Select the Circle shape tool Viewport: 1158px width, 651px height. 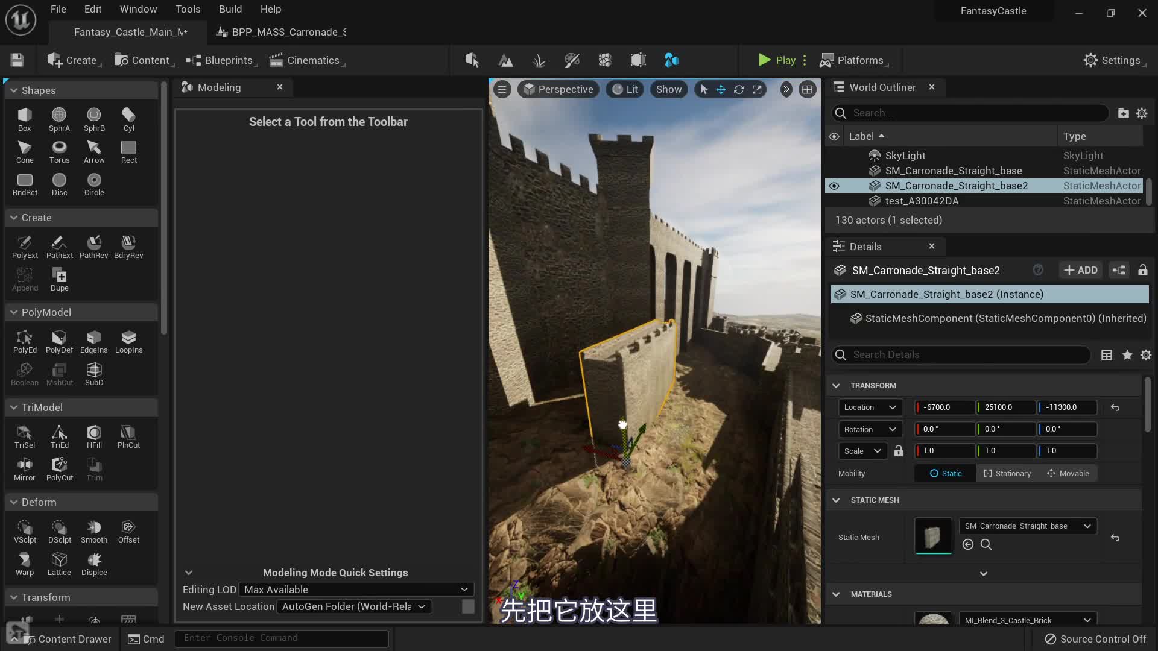94,184
